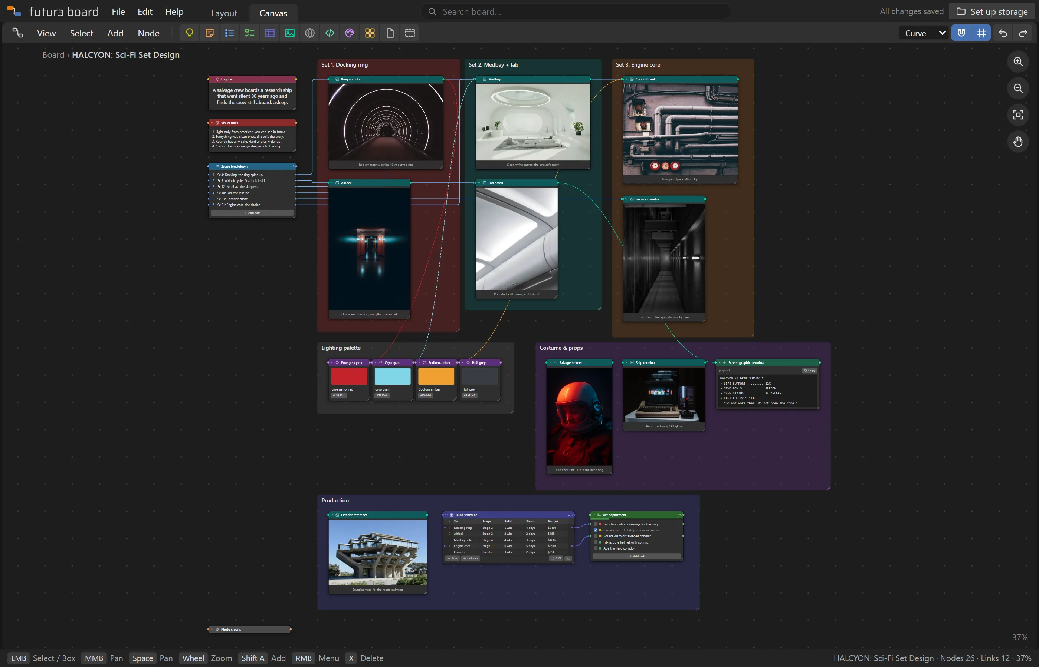The width and height of the screenshot is (1039, 667).
Task: Switch to the Layout tab
Action: pos(224,13)
